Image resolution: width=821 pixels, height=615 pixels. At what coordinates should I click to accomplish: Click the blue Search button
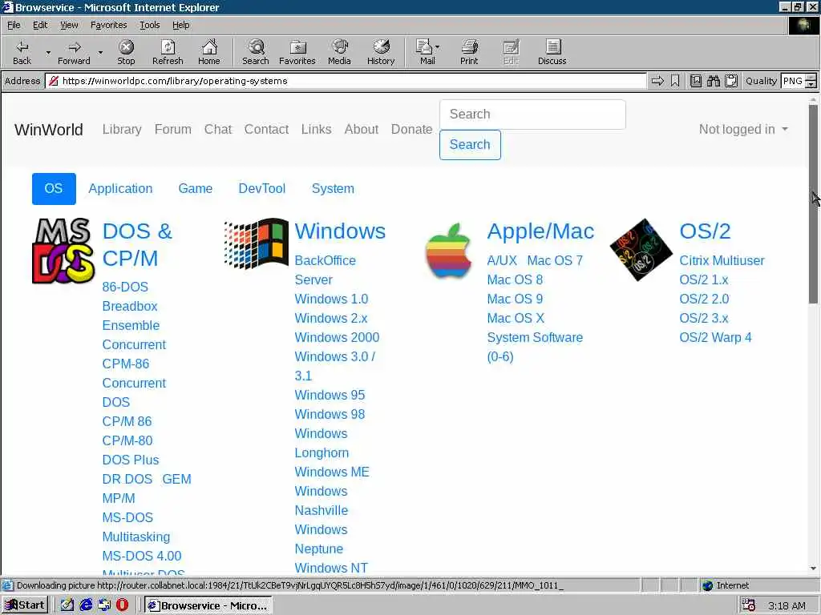coord(470,145)
